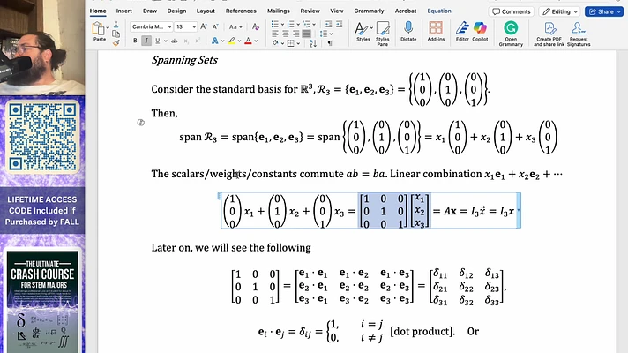628x353 pixels.
Task: Expand the bullet list dropdown arrow
Action: tap(282, 25)
